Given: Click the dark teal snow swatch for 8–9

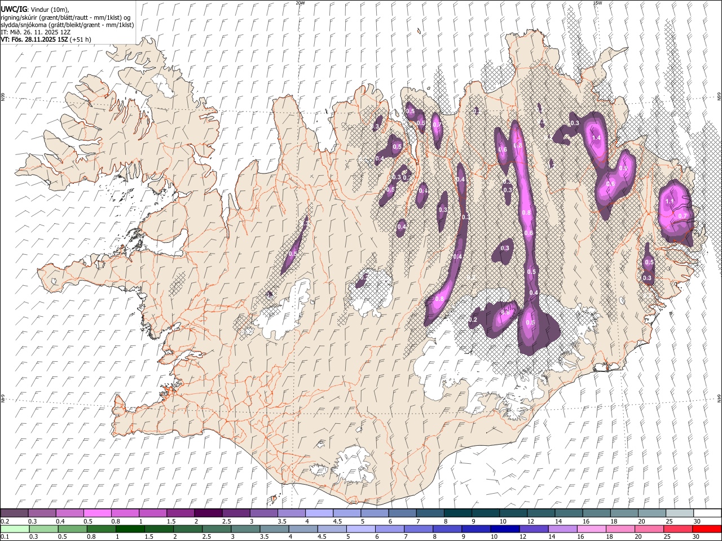Looking at the screenshot, I should (x=457, y=513).
